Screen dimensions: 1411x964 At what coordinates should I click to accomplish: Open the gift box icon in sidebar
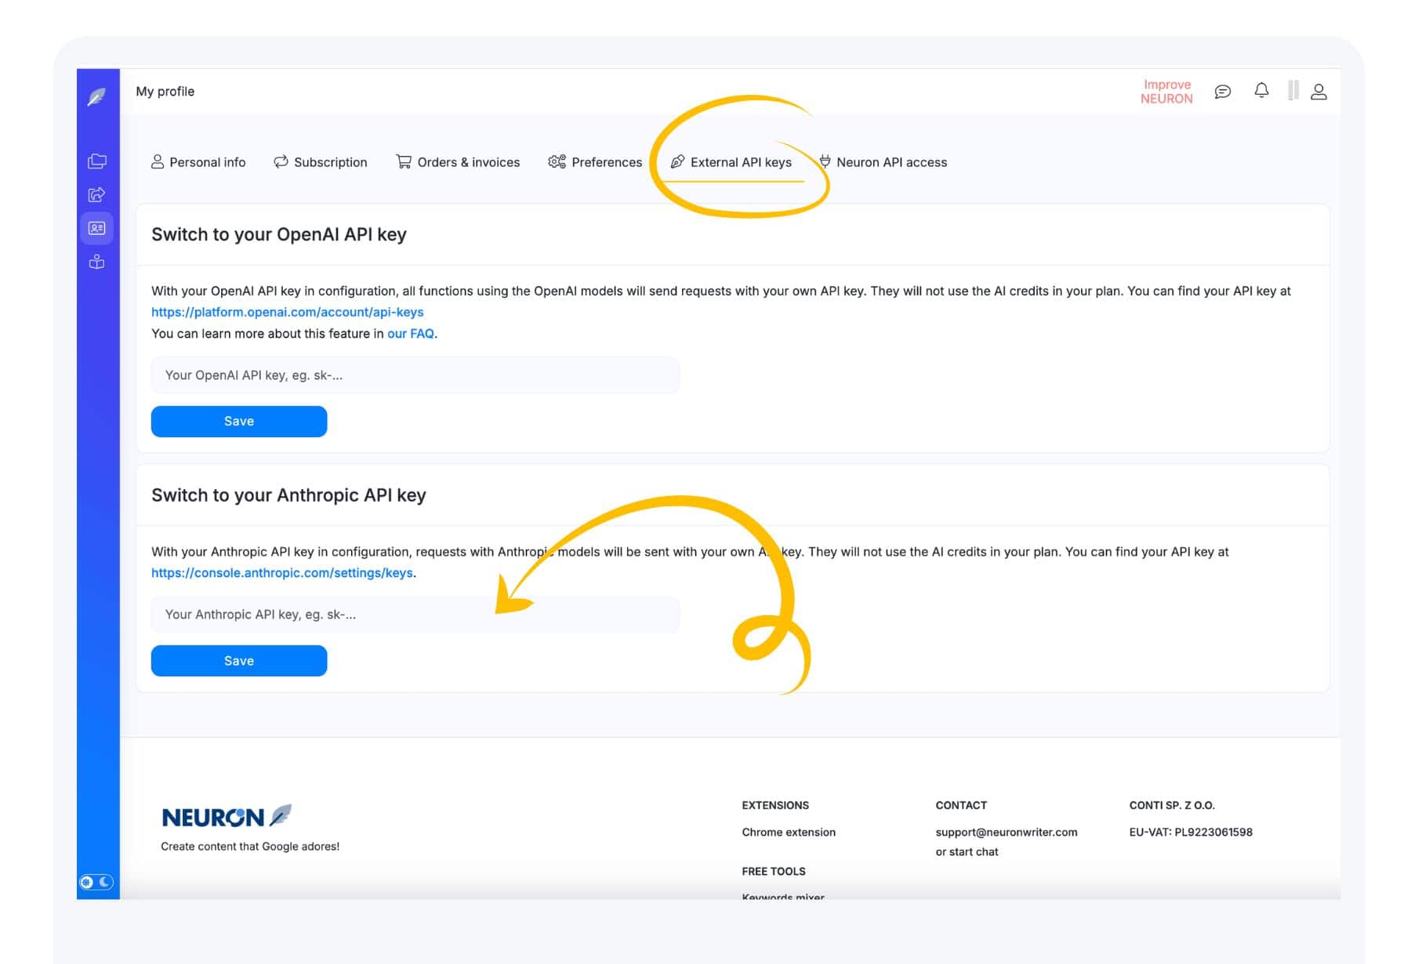pos(97,262)
